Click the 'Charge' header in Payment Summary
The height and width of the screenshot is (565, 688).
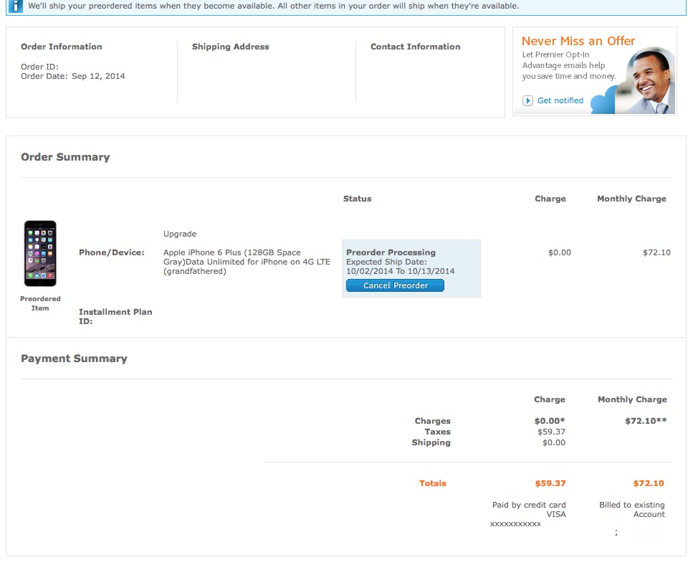[550, 399]
